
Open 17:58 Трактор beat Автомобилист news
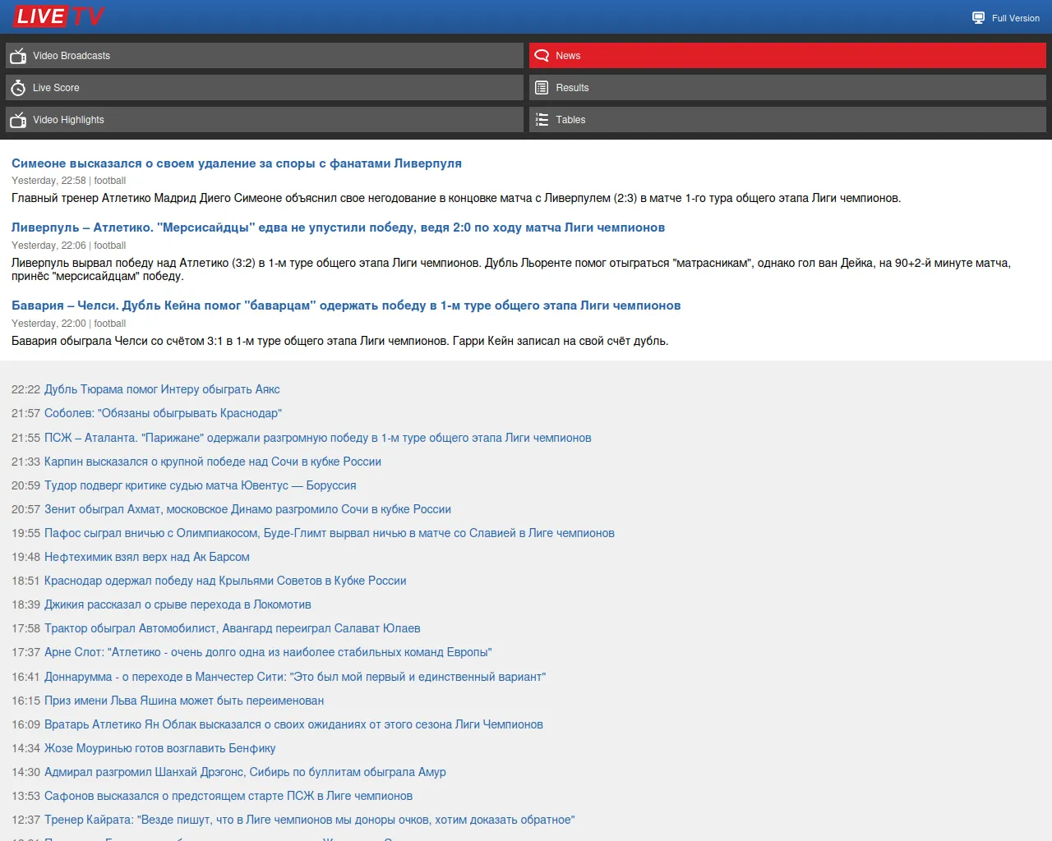coord(233,628)
